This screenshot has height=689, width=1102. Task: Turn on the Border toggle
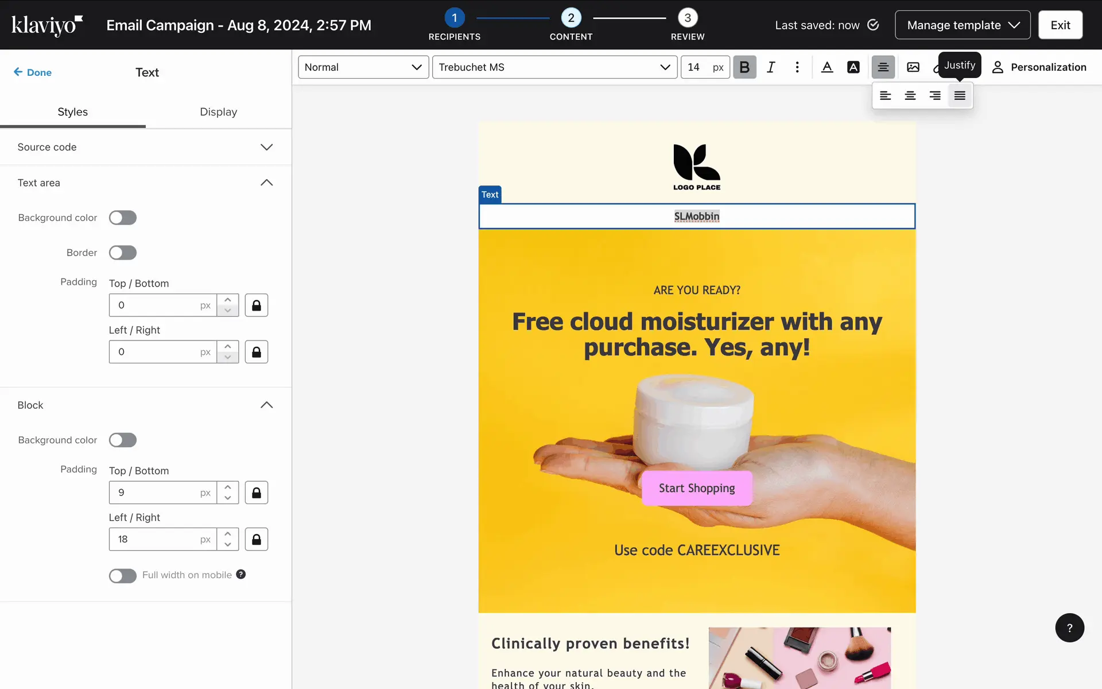point(123,253)
